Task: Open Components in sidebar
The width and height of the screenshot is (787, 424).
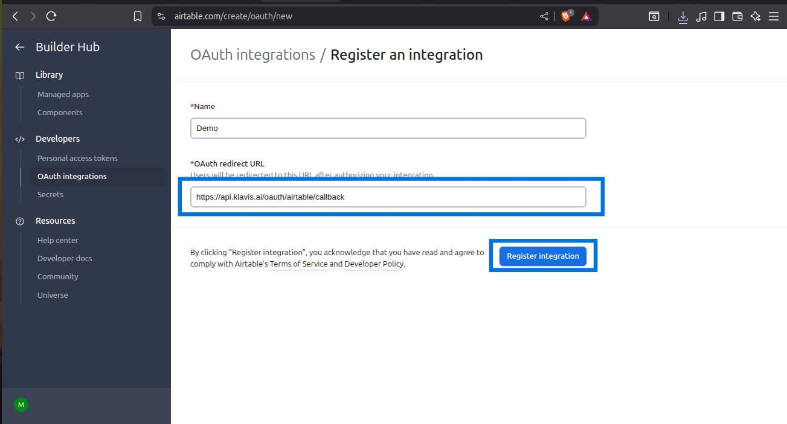Action: (60, 112)
